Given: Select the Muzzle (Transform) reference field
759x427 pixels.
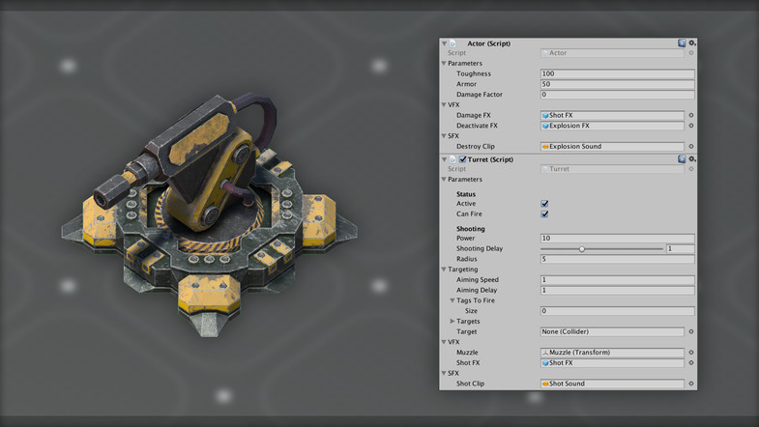Looking at the screenshot, I should [x=612, y=353].
